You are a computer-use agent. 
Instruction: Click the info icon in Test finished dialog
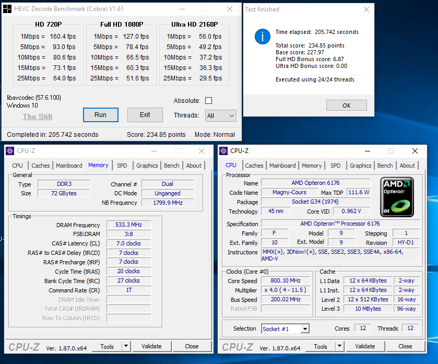[x=262, y=37]
